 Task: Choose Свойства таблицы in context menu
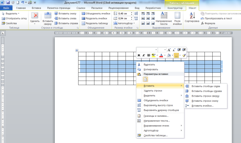click(x=160, y=135)
